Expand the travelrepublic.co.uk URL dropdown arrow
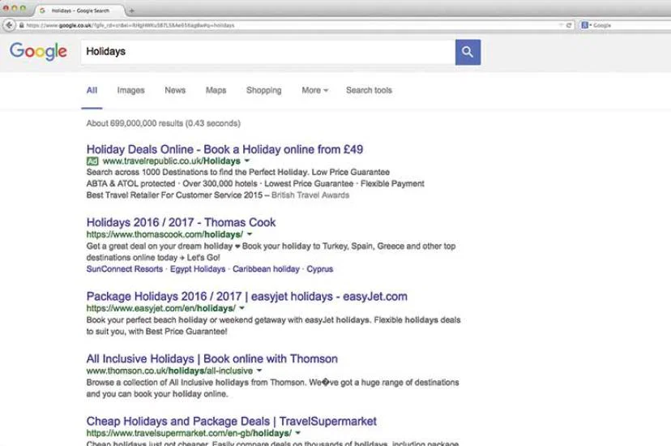671x446 pixels. click(247, 161)
